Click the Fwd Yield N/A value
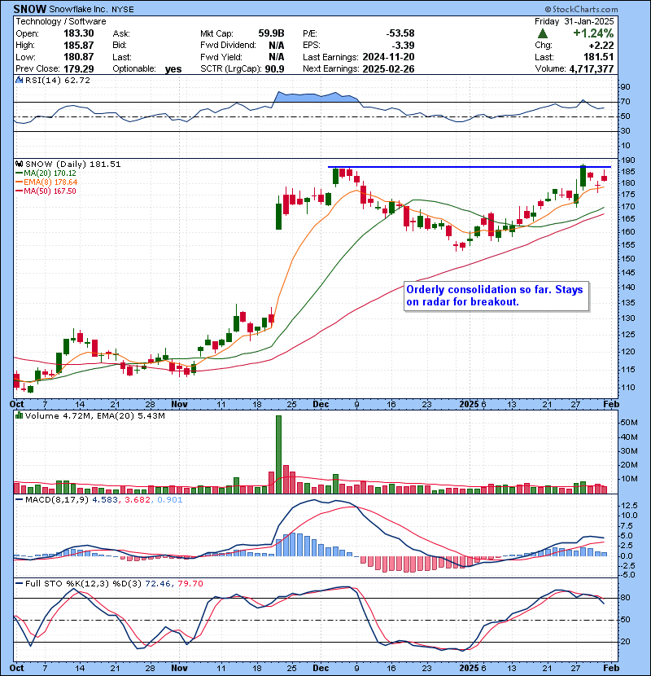This screenshot has width=651, height=676. (x=277, y=56)
